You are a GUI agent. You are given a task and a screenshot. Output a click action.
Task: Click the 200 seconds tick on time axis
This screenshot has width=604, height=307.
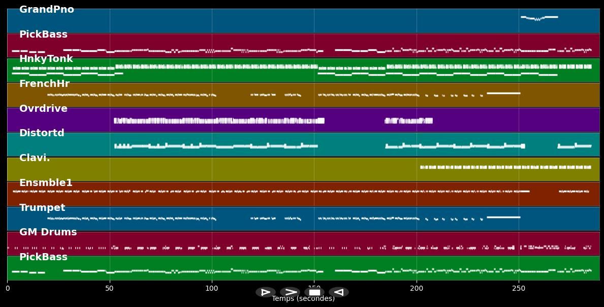point(417,289)
